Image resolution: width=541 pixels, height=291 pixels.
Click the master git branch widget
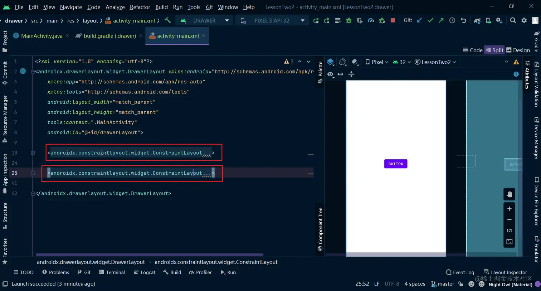tap(443, 284)
